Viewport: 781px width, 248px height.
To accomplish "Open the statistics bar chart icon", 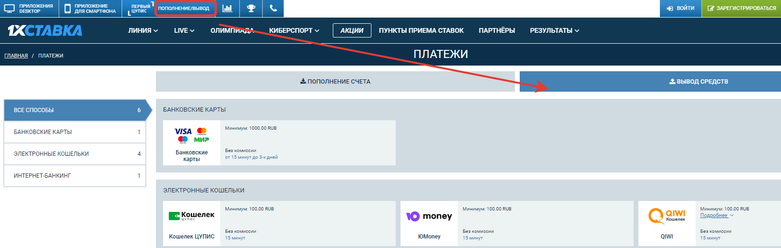I will (227, 9).
